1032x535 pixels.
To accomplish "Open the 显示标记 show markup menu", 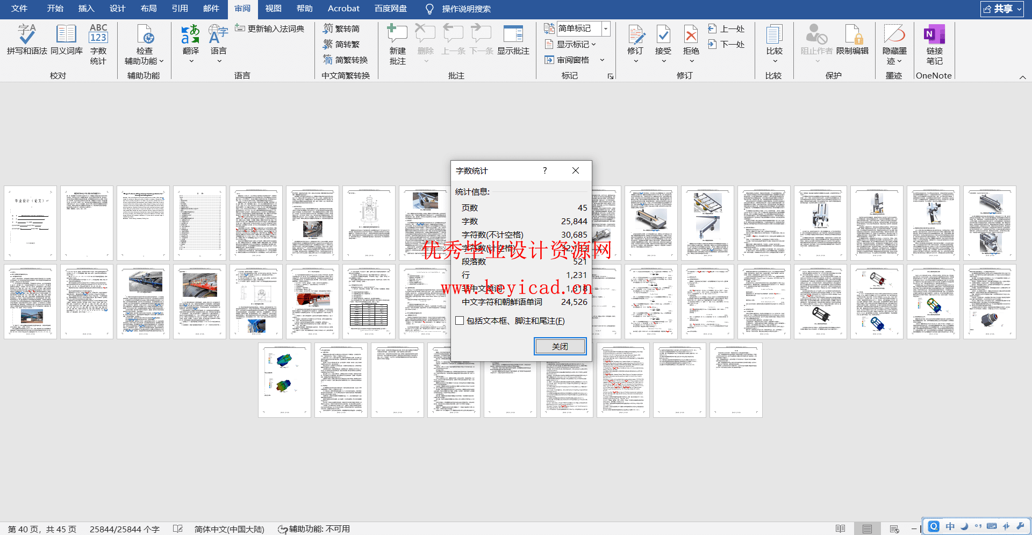I will [x=571, y=44].
